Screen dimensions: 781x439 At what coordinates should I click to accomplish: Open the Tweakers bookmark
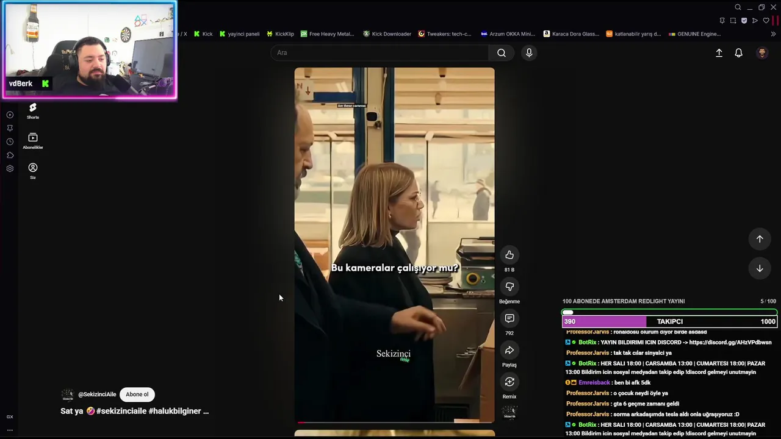pyautogui.click(x=445, y=34)
